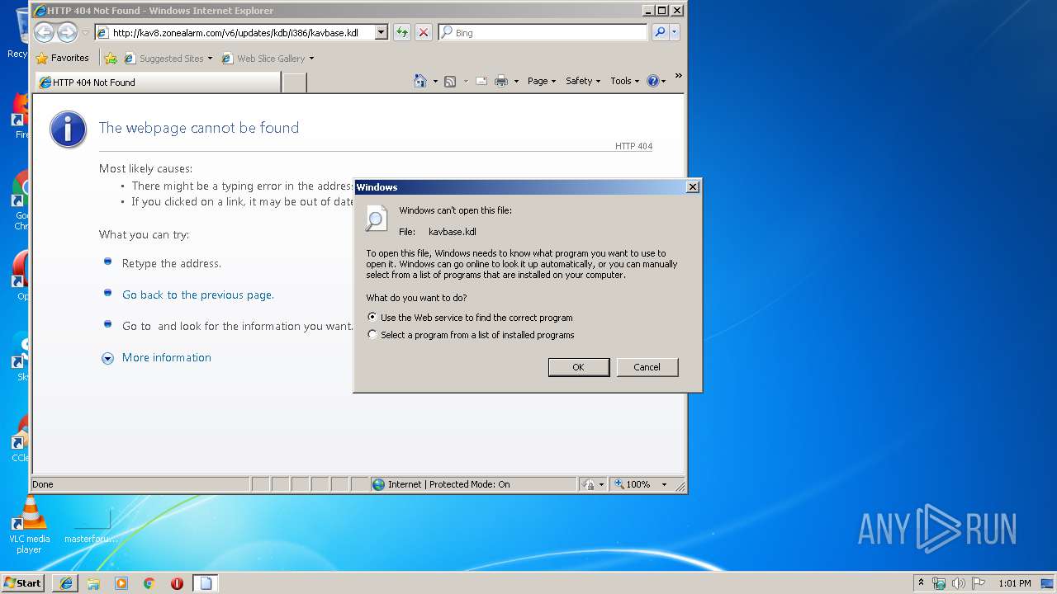Click the Action Center flag tray icon
This screenshot has width=1057, height=594.
(979, 583)
